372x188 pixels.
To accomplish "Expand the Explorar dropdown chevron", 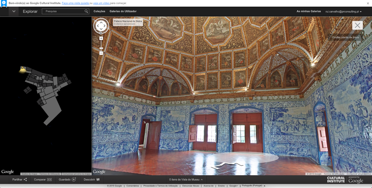I will click(14, 11).
